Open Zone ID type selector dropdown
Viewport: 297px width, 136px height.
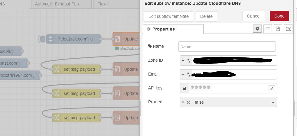[186, 60]
